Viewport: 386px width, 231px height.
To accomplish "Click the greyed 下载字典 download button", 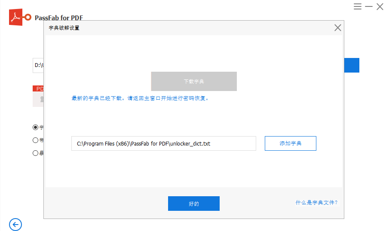I will 194,82.
